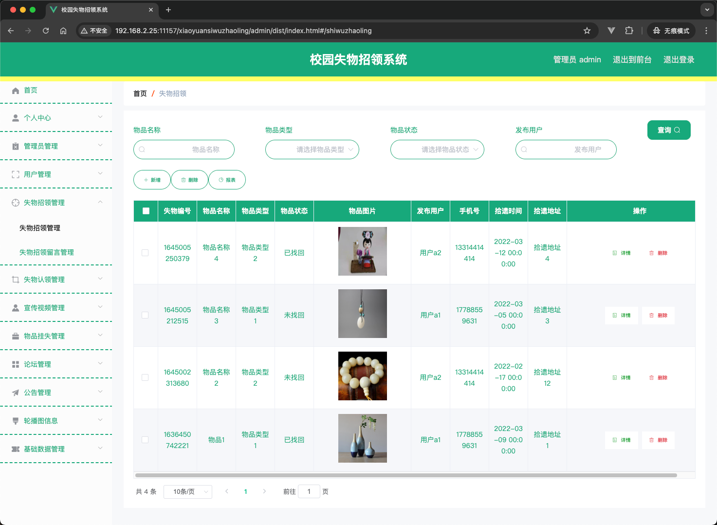
Task: Click the 删除 button above the table
Action: (189, 180)
